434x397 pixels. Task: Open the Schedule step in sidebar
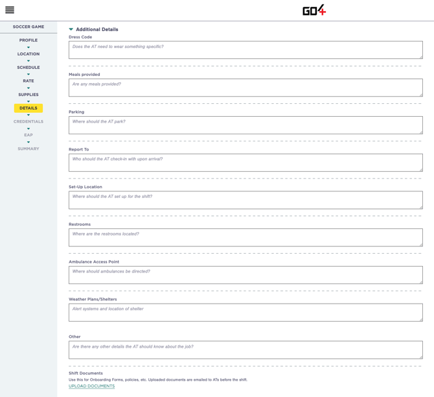tap(29, 67)
